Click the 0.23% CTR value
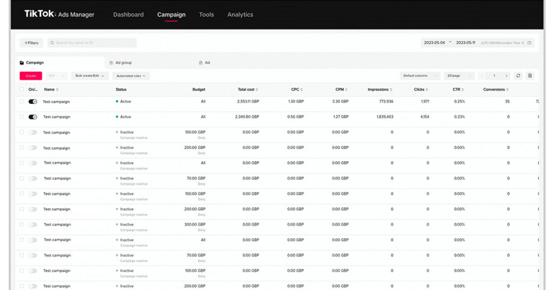The height and width of the screenshot is (290, 554). click(x=459, y=116)
